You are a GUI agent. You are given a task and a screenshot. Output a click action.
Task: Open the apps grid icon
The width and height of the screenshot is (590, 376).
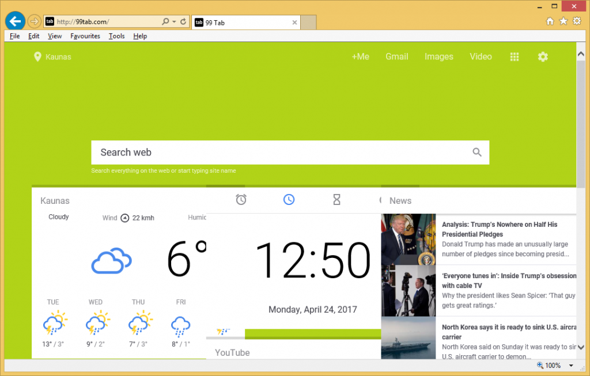[515, 56]
